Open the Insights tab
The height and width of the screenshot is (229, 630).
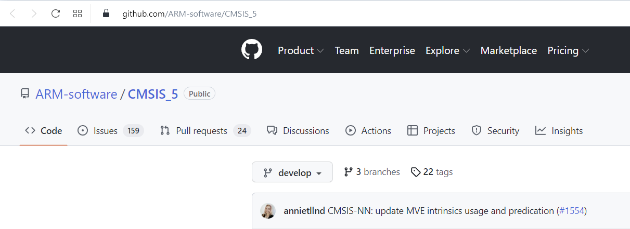pos(559,131)
